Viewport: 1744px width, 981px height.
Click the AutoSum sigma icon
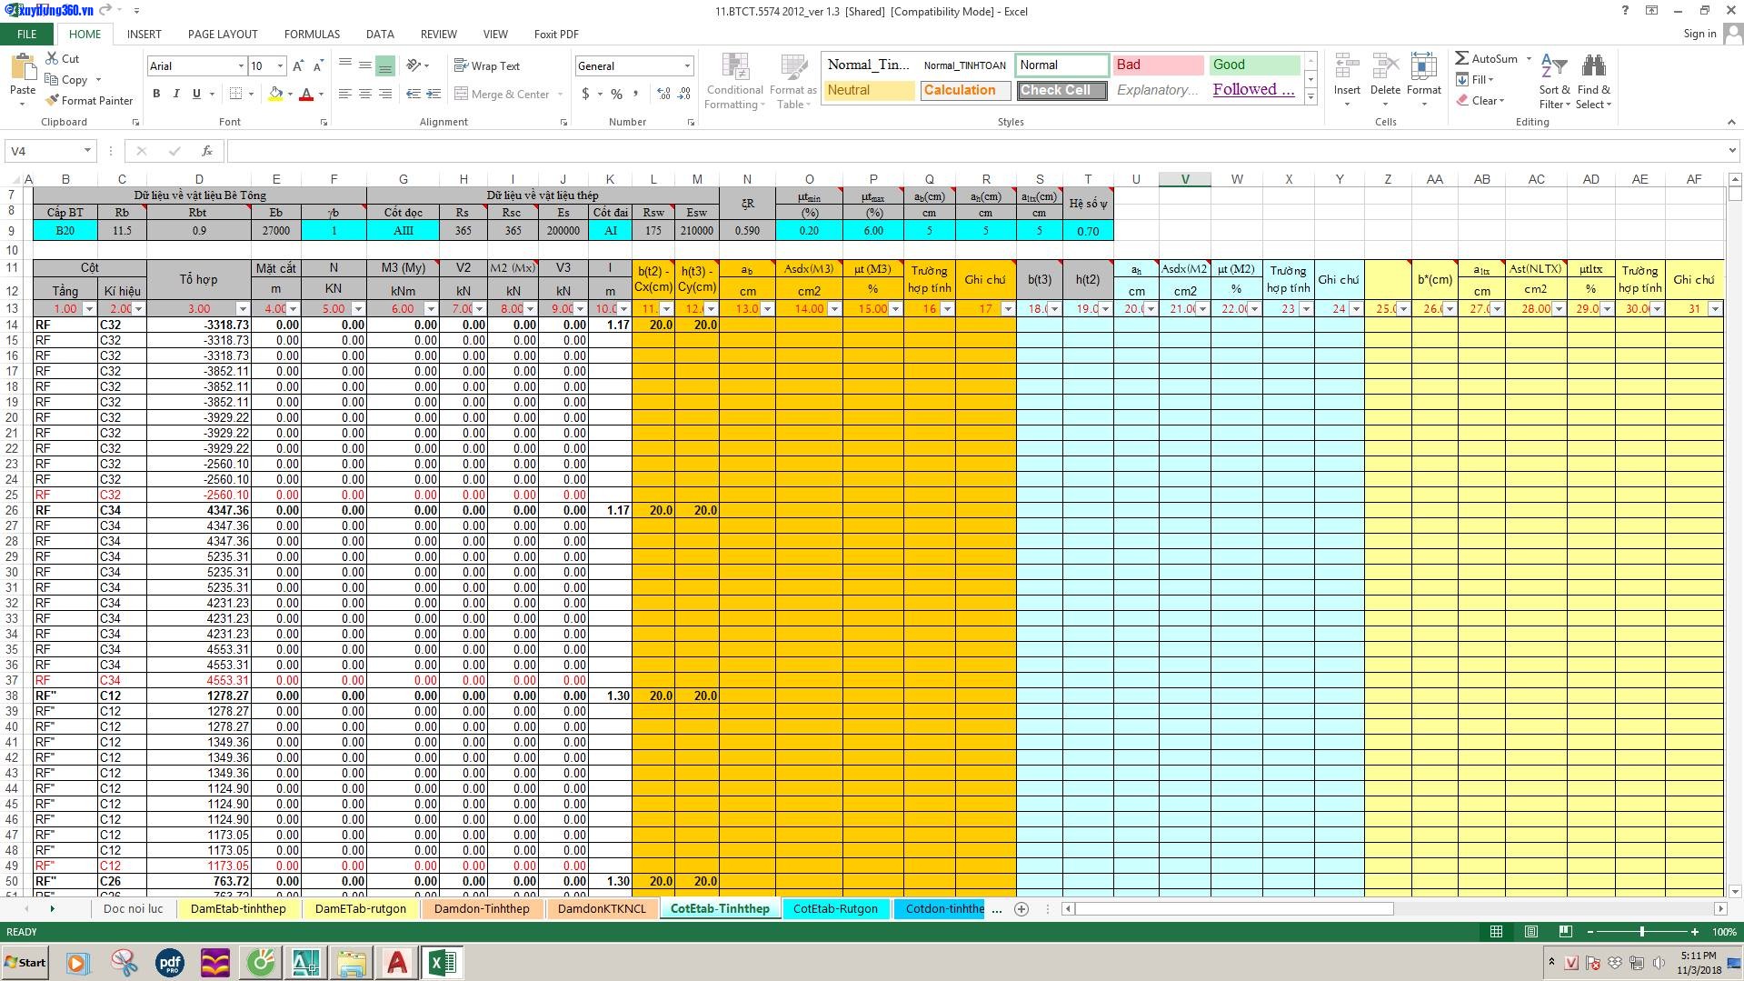pos(1462,58)
